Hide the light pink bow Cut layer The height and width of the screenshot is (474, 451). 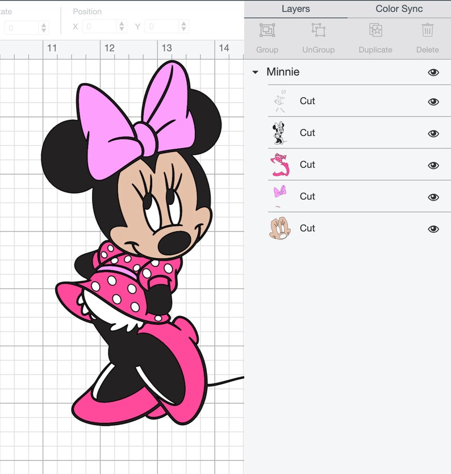(433, 197)
